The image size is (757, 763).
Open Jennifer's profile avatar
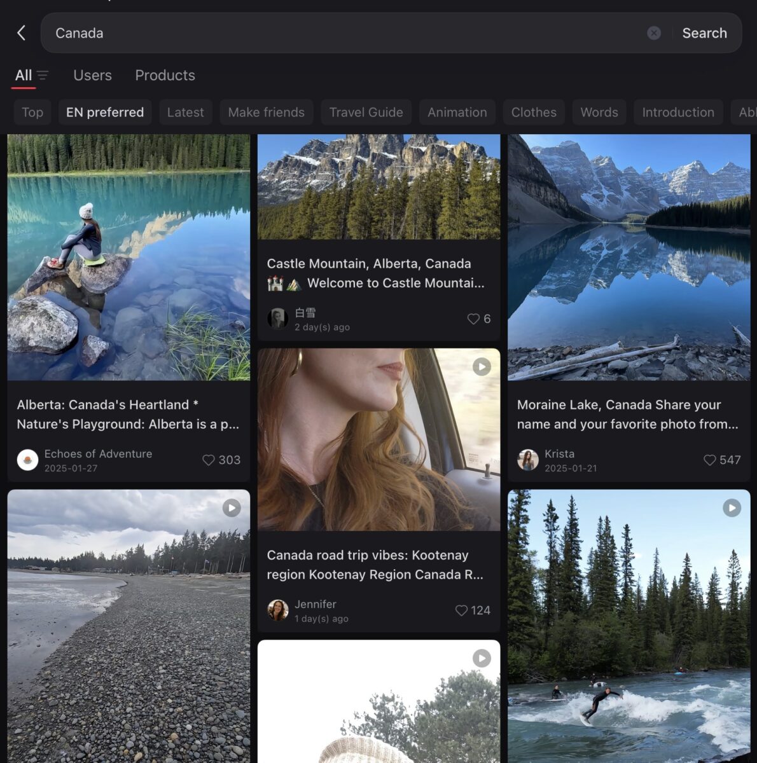277,610
